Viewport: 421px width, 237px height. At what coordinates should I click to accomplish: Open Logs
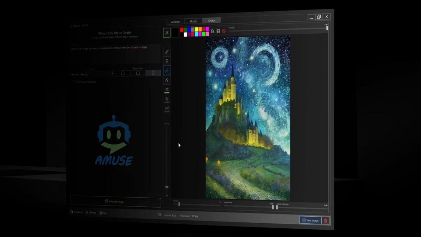pos(103,213)
